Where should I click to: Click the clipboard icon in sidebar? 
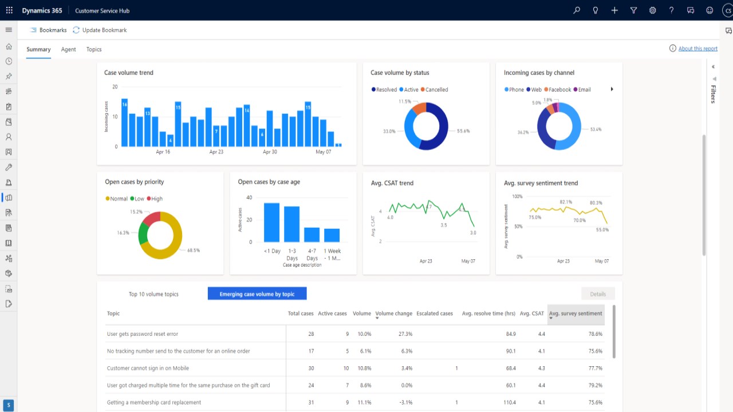coord(9,107)
